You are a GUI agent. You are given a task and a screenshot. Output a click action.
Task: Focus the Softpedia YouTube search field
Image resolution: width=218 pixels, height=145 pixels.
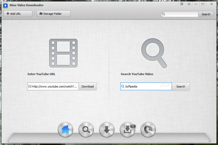click(146, 86)
